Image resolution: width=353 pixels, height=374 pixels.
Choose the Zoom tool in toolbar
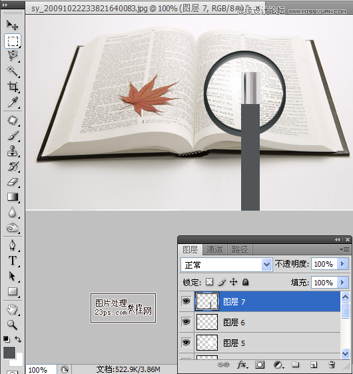[12, 325]
